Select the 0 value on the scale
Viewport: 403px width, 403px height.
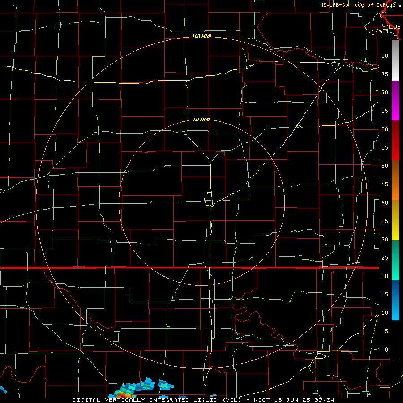coord(386,350)
